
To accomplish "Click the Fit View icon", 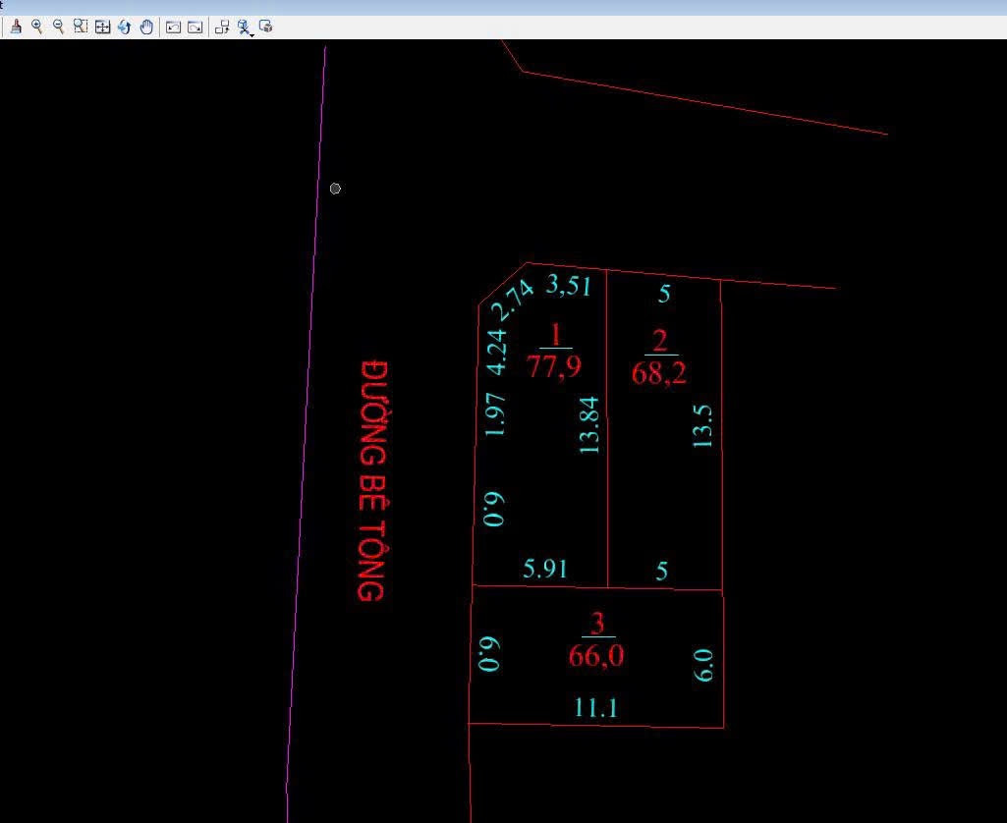I will pos(102,27).
